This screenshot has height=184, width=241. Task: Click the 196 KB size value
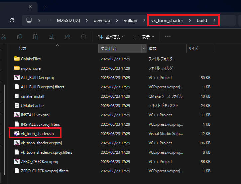click(x=204, y=143)
